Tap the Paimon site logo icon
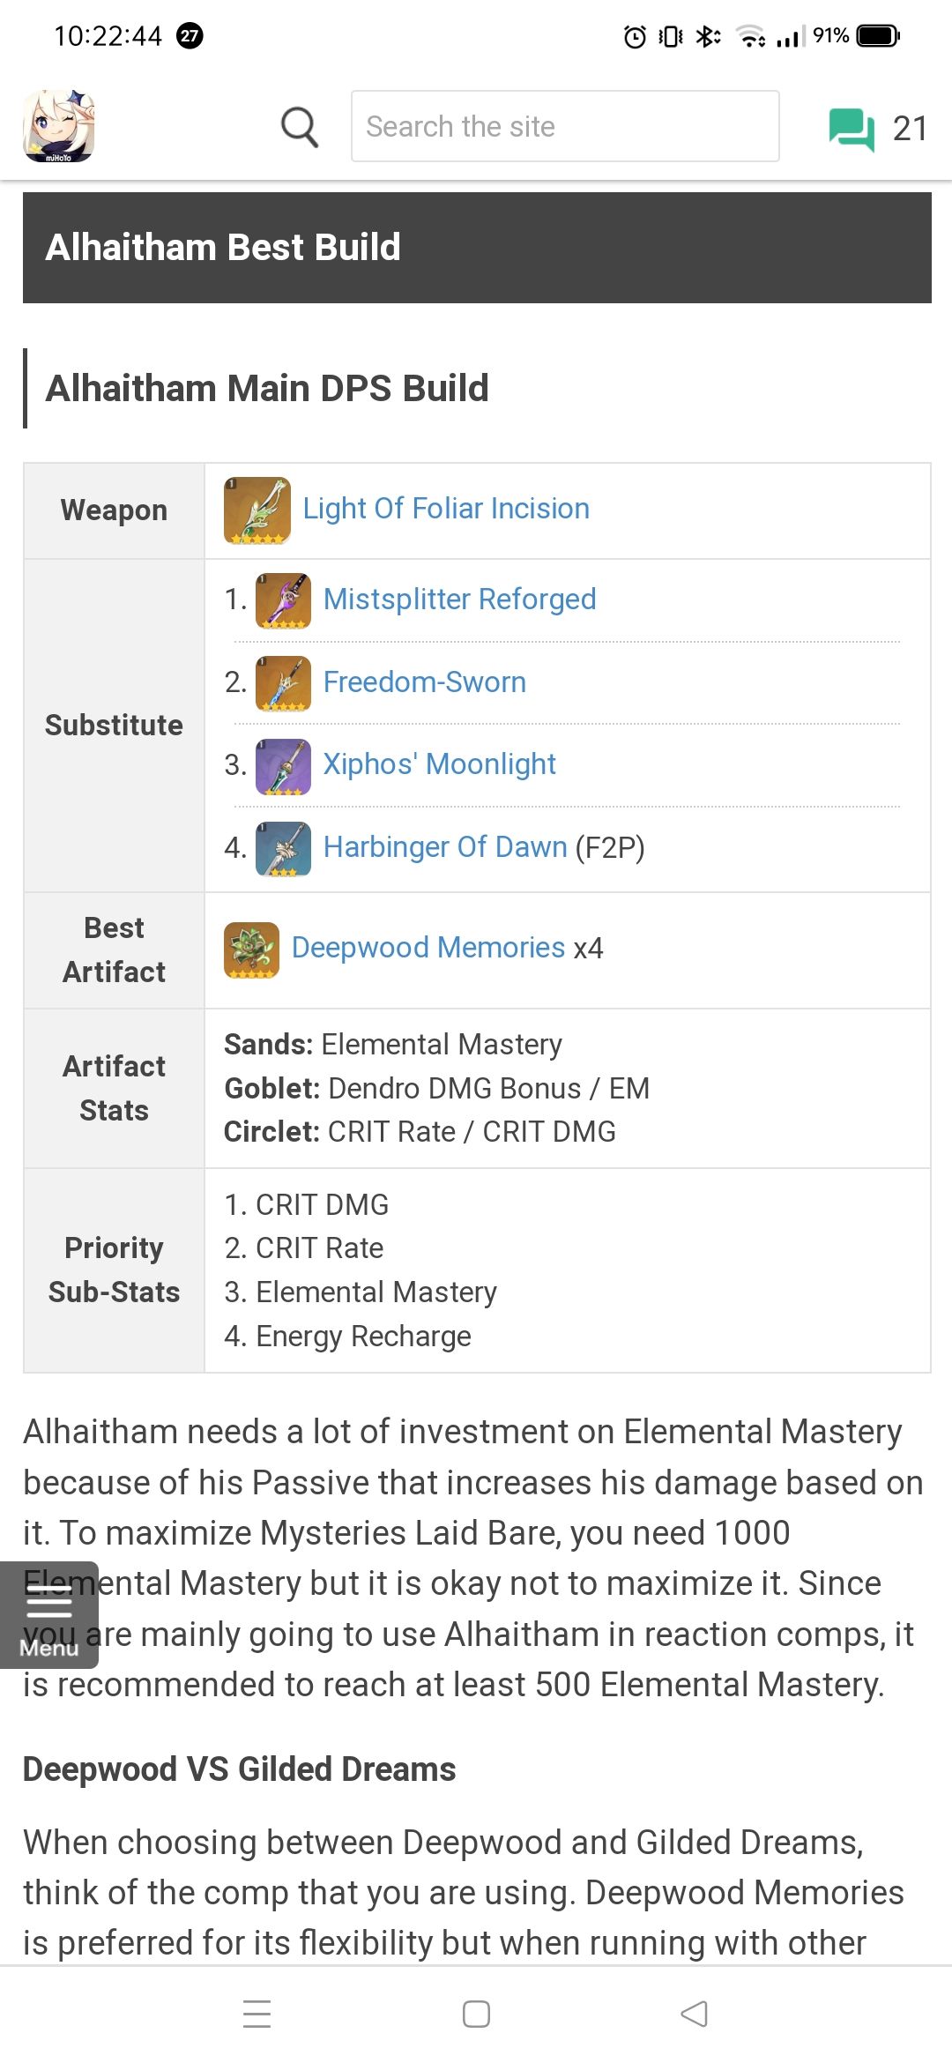 (x=58, y=126)
